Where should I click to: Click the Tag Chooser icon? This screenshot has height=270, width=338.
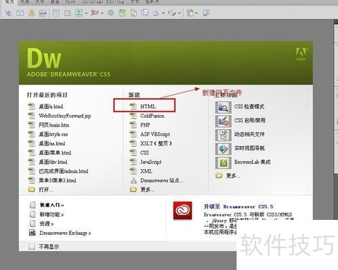pyautogui.click(x=206, y=13)
